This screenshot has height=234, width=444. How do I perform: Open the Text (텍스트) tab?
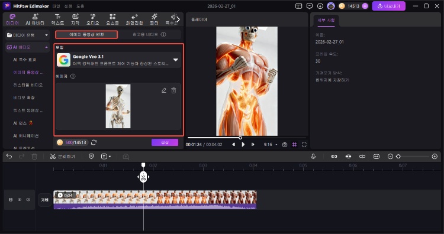coord(58,19)
